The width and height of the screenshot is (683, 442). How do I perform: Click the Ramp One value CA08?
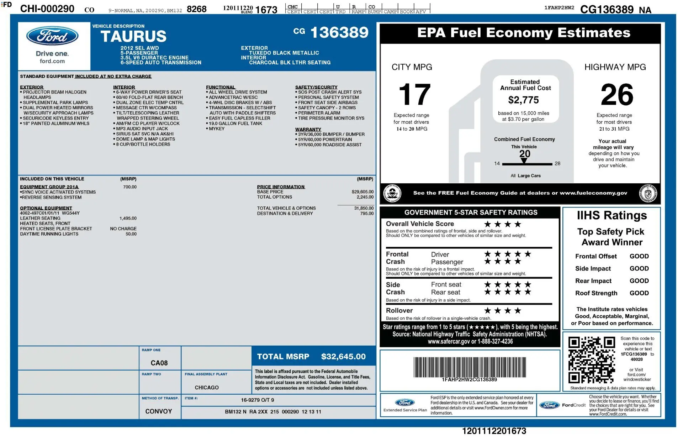(159, 363)
